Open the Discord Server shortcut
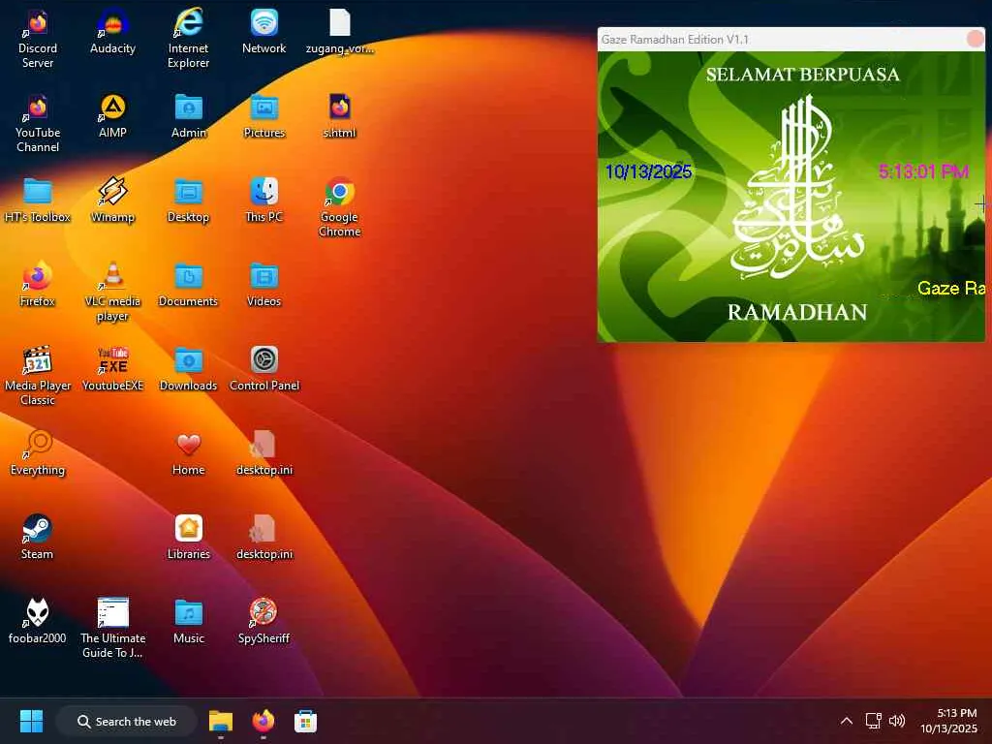 click(38, 39)
